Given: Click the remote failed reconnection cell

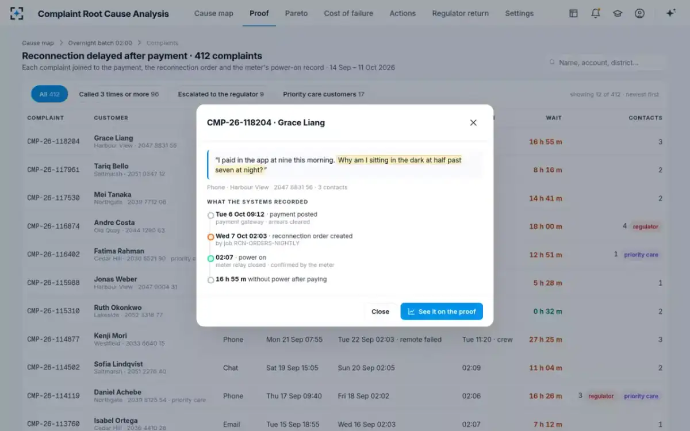Looking at the screenshot, I should tap(390, 340).
